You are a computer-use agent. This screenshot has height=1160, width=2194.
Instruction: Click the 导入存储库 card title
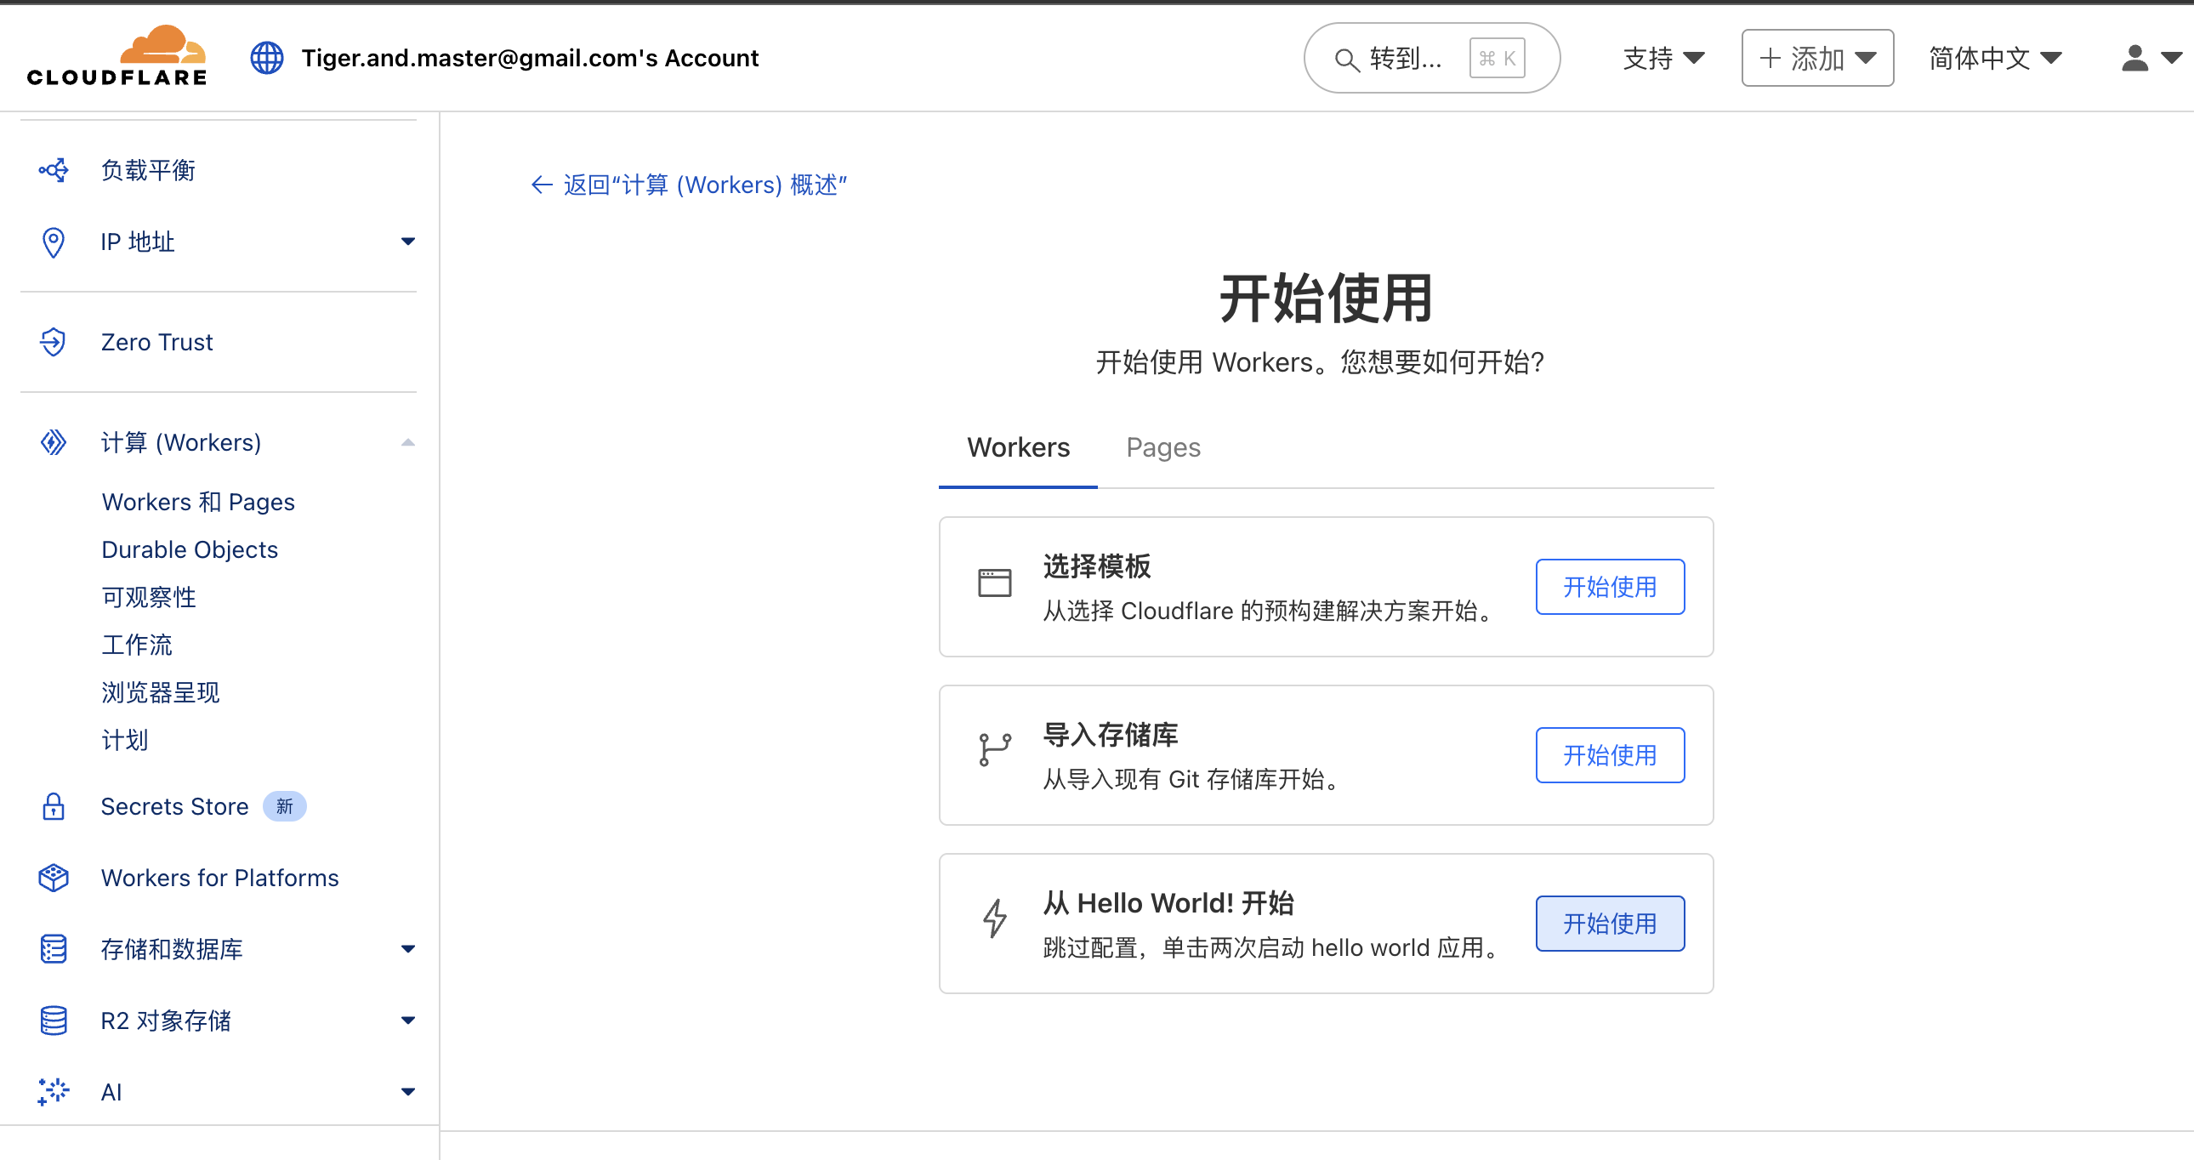[1110, 735]
